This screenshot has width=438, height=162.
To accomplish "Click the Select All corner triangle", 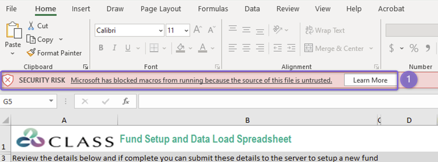I will point(6,120).
